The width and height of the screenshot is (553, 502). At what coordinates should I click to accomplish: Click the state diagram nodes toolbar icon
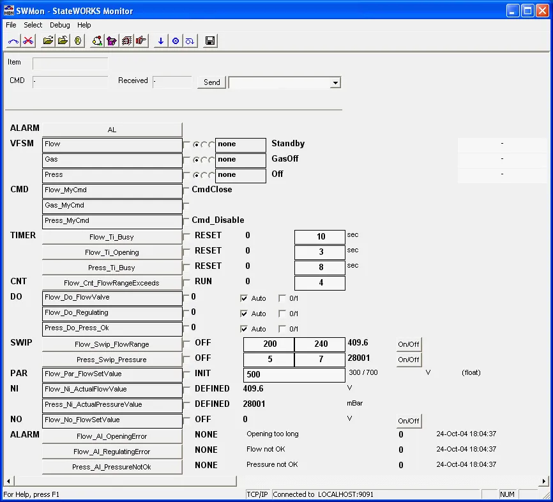[x=97, y=41]
